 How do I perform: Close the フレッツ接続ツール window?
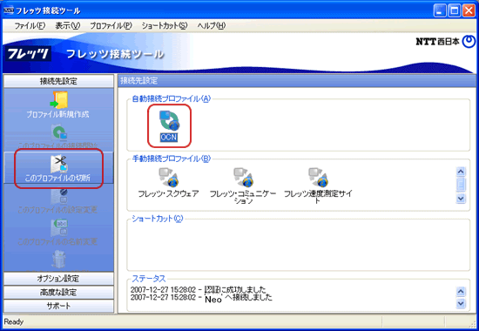469,10
